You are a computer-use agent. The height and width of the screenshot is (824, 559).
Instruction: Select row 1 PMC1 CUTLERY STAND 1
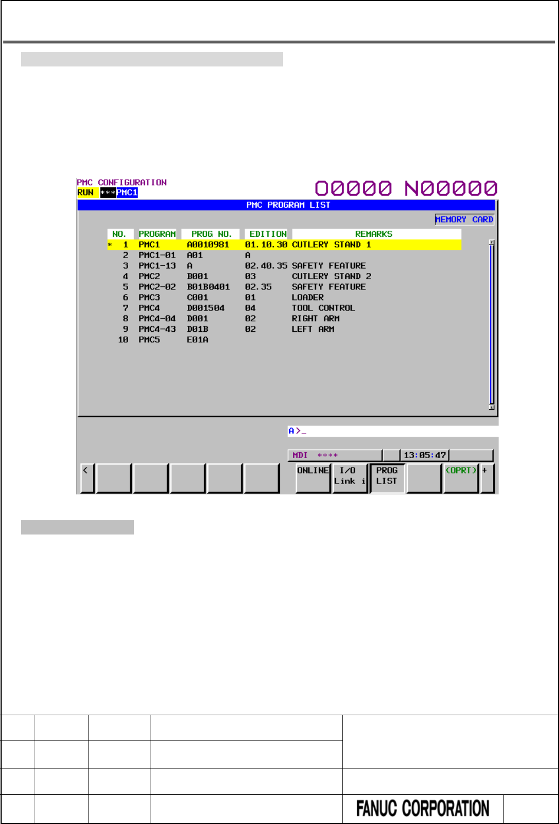pos(284,244)
